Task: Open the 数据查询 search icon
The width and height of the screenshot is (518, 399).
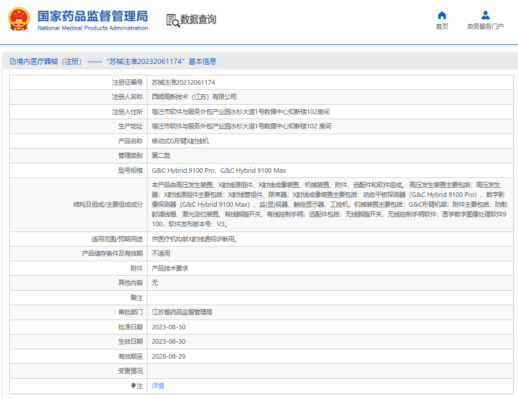Action: [173, 21]
